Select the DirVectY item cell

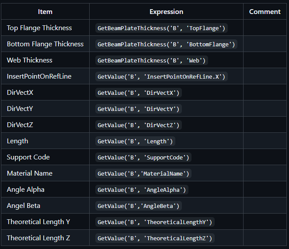20,109
